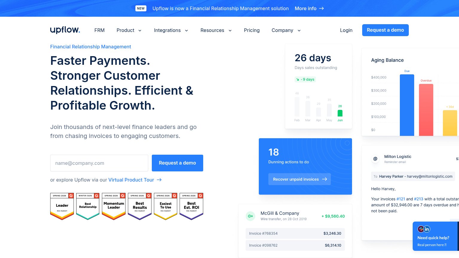Viewport: 459px width, 258px height.
Task: Click the blue Due bar in Aging Balance
Action: pos(407,105)
